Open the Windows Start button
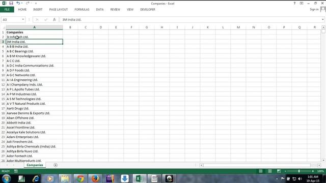 pos(7,178)
